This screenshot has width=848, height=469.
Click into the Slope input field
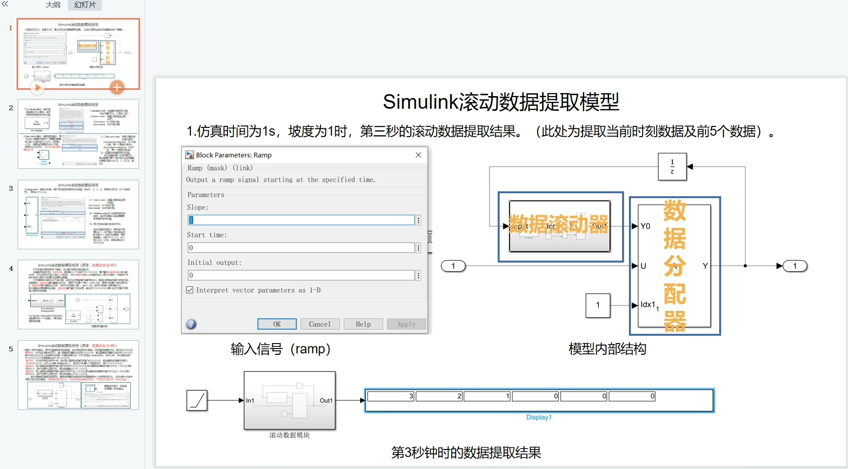click(301, 220)
